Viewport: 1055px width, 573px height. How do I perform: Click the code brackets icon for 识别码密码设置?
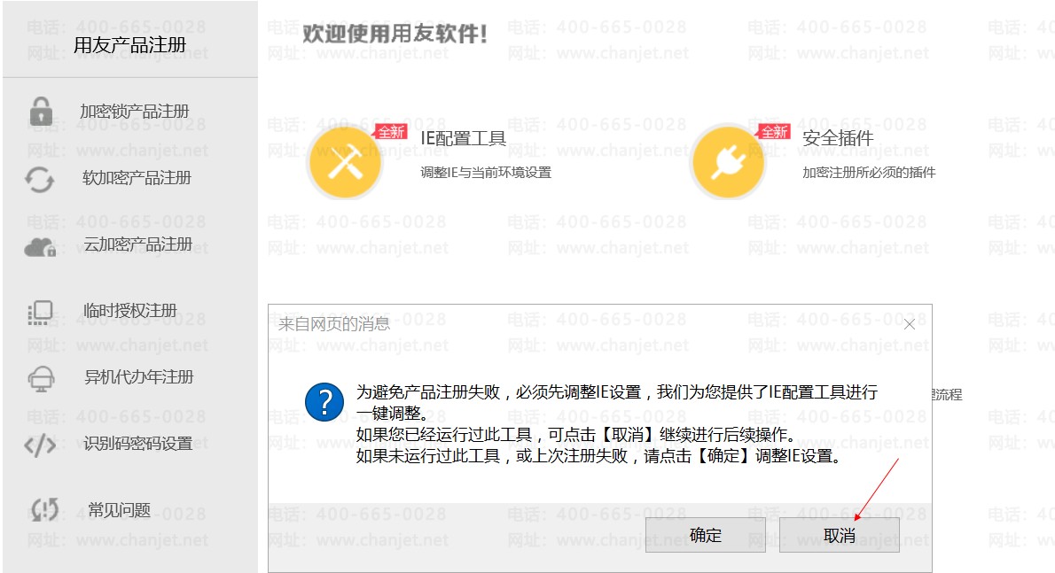click(41, 445)
